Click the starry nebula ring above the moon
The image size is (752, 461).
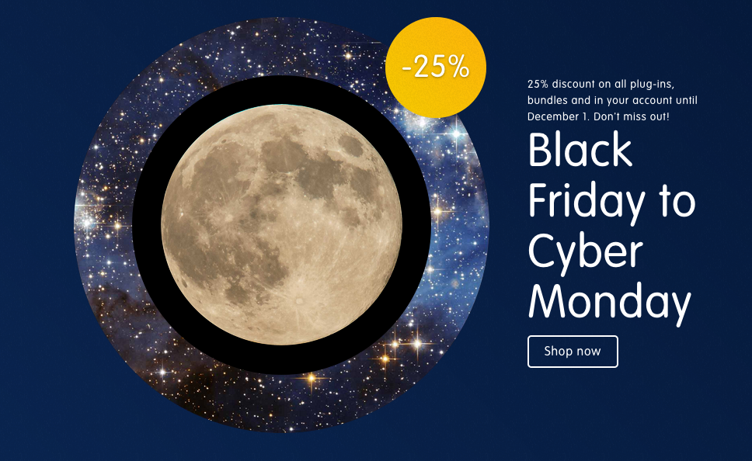[256, 48]
